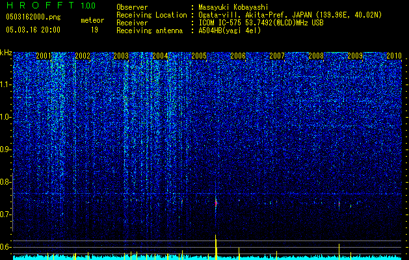Viewport: 409px width, 260px height.
Task: Click the yellow power spike before 2009
Action: coord(339,252)
